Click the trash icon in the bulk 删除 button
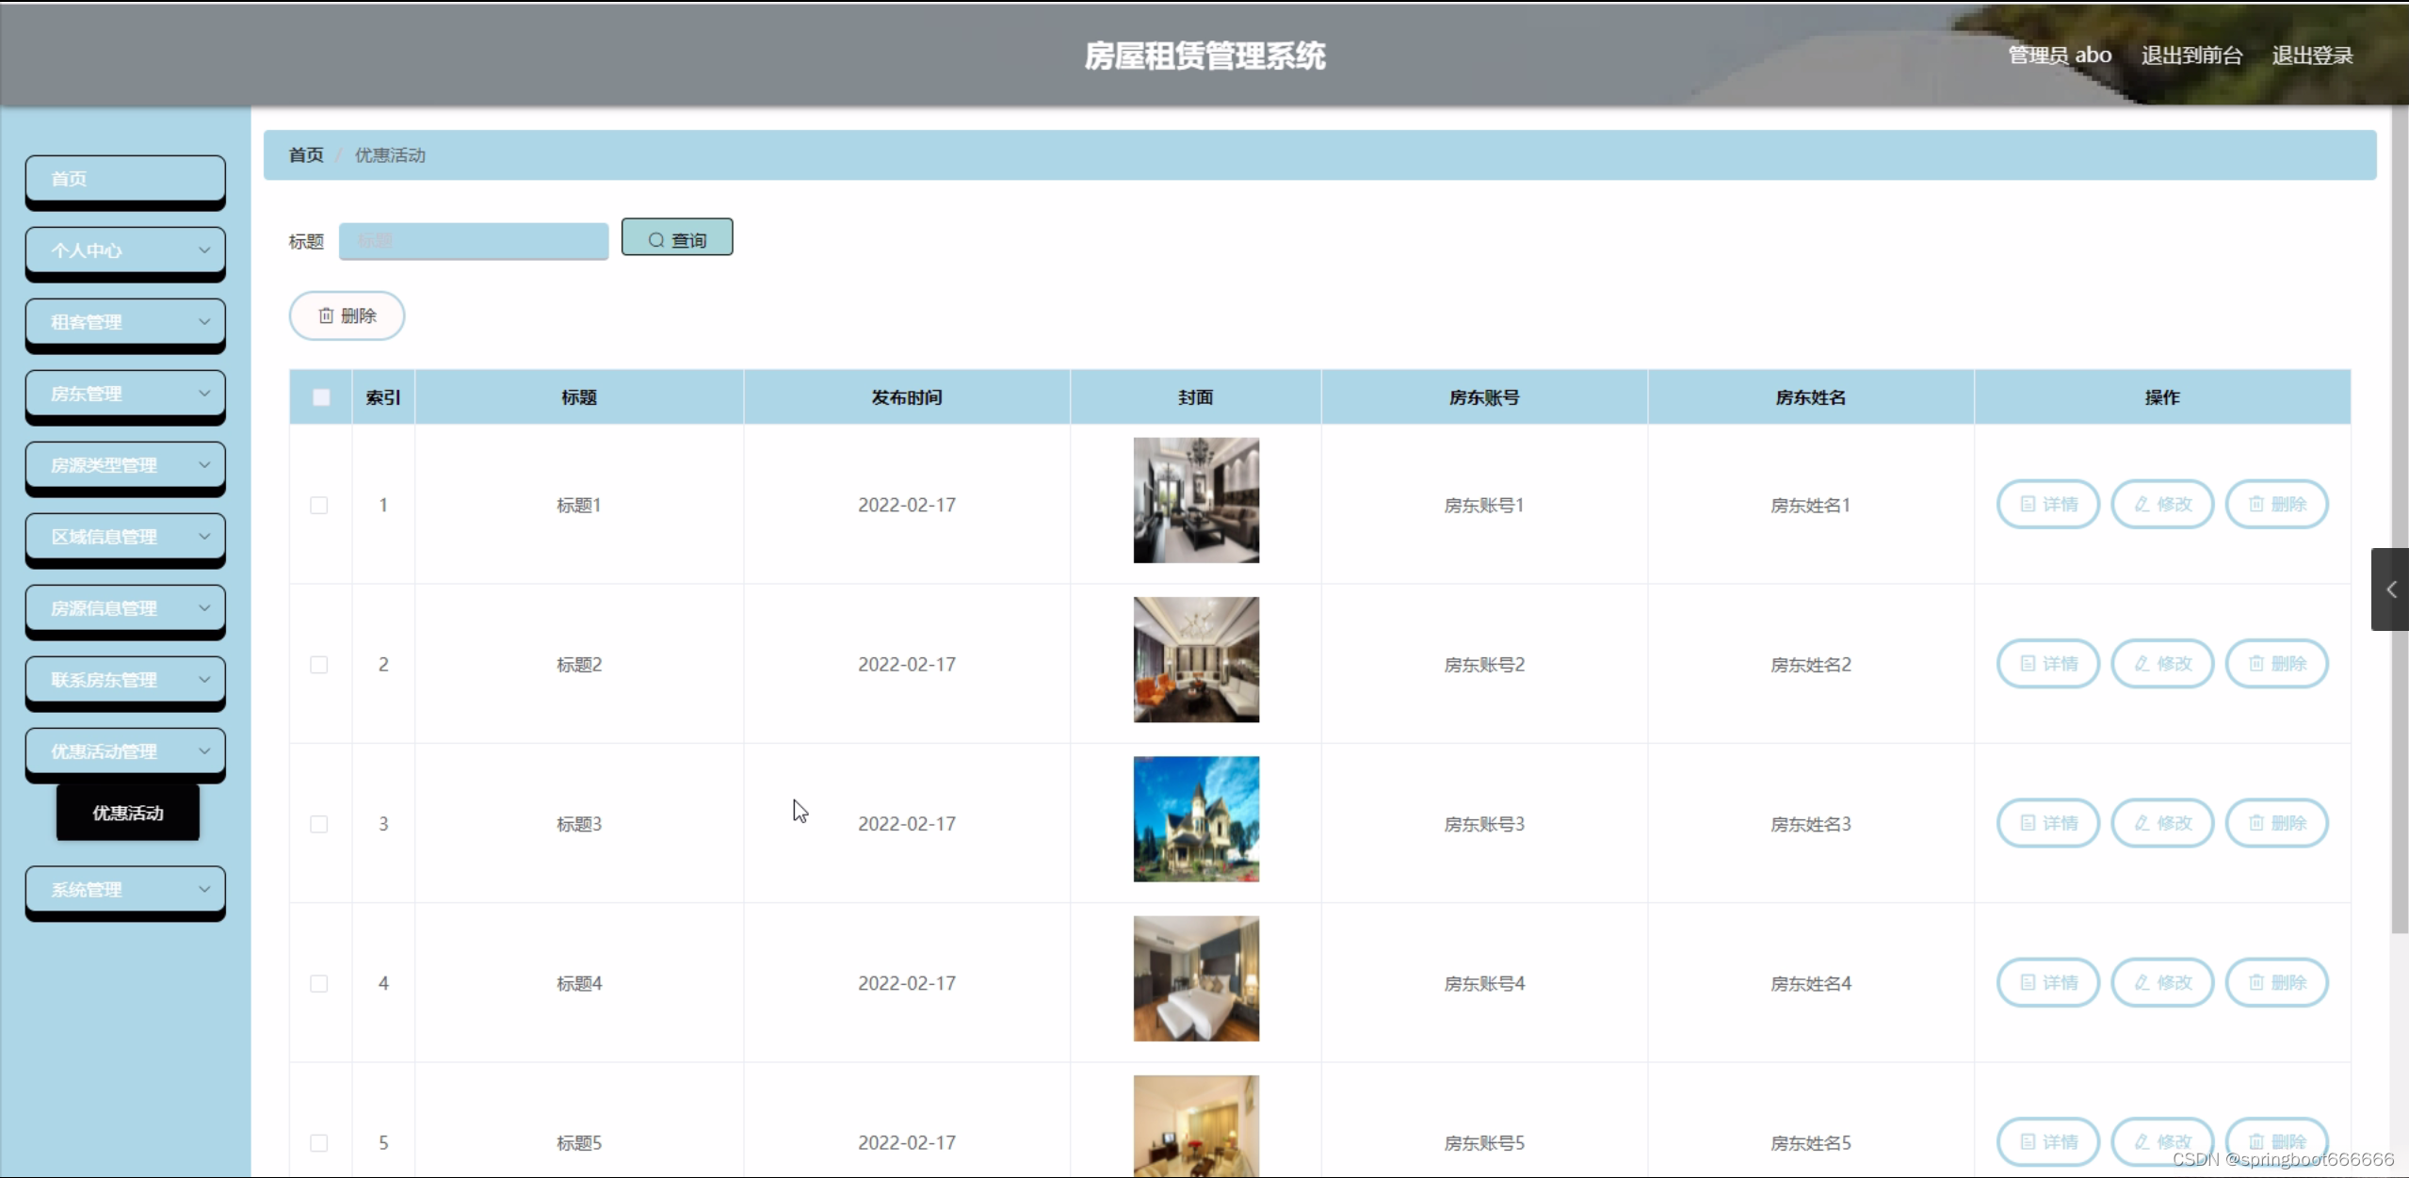The width and height of the screenshot is (2409, 1178). (x=326, y=315)
